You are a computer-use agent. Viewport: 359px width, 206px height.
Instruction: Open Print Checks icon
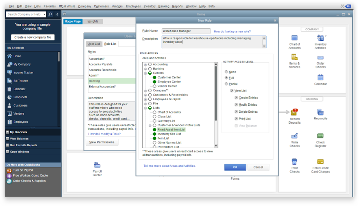pos(294,161)
